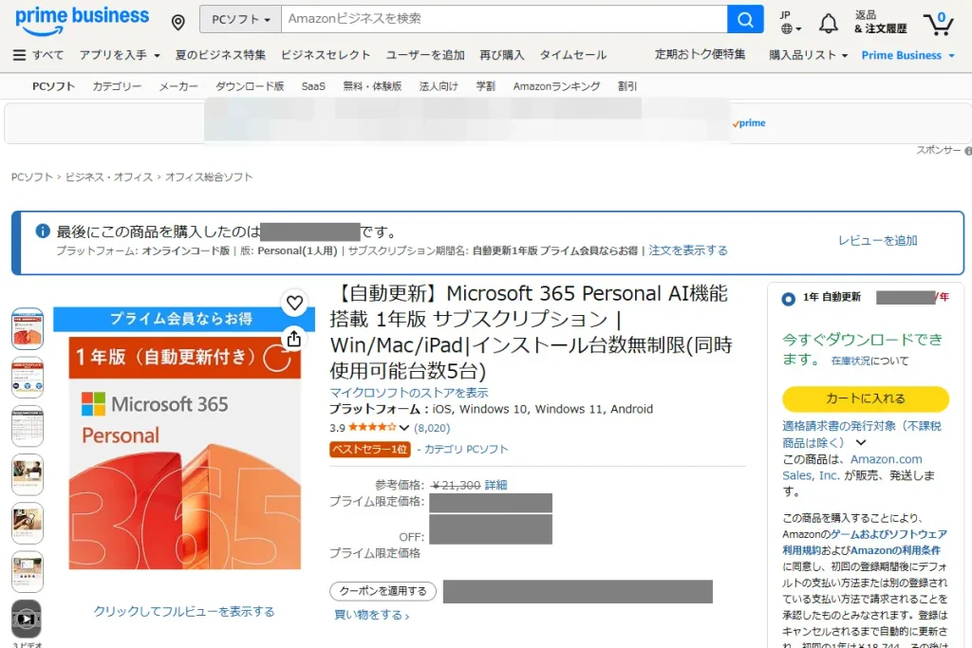This screenshot has width=972, height=648.
Task: Click the PCソフト breadcrumb link
Action: tap(32, 177)
